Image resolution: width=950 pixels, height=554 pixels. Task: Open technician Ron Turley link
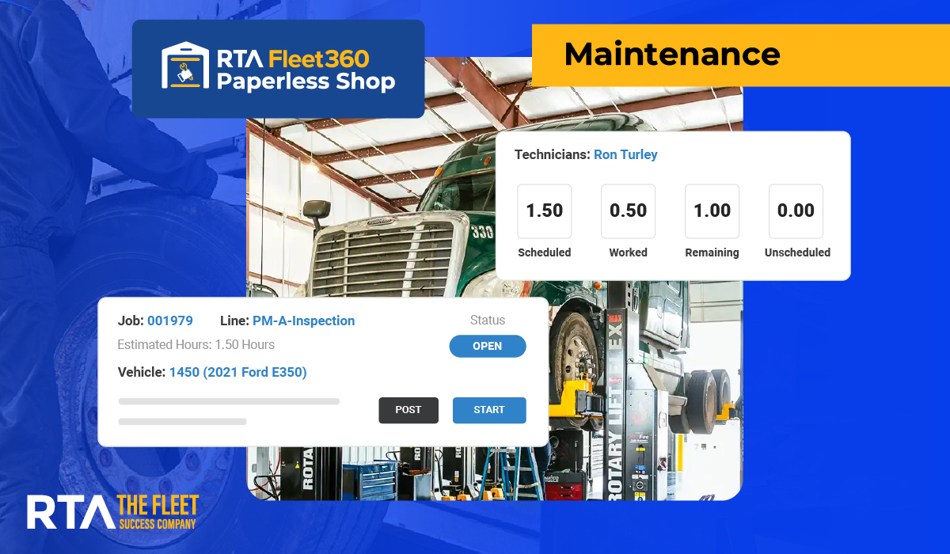(x=625, y=154)
